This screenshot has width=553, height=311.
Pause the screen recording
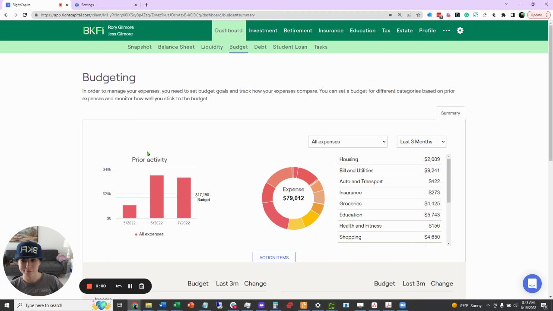130,286
